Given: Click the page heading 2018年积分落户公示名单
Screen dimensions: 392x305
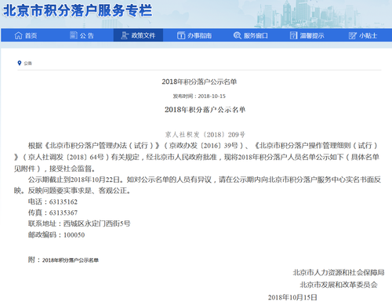Looking at the screenshot, I should [199, 82].
